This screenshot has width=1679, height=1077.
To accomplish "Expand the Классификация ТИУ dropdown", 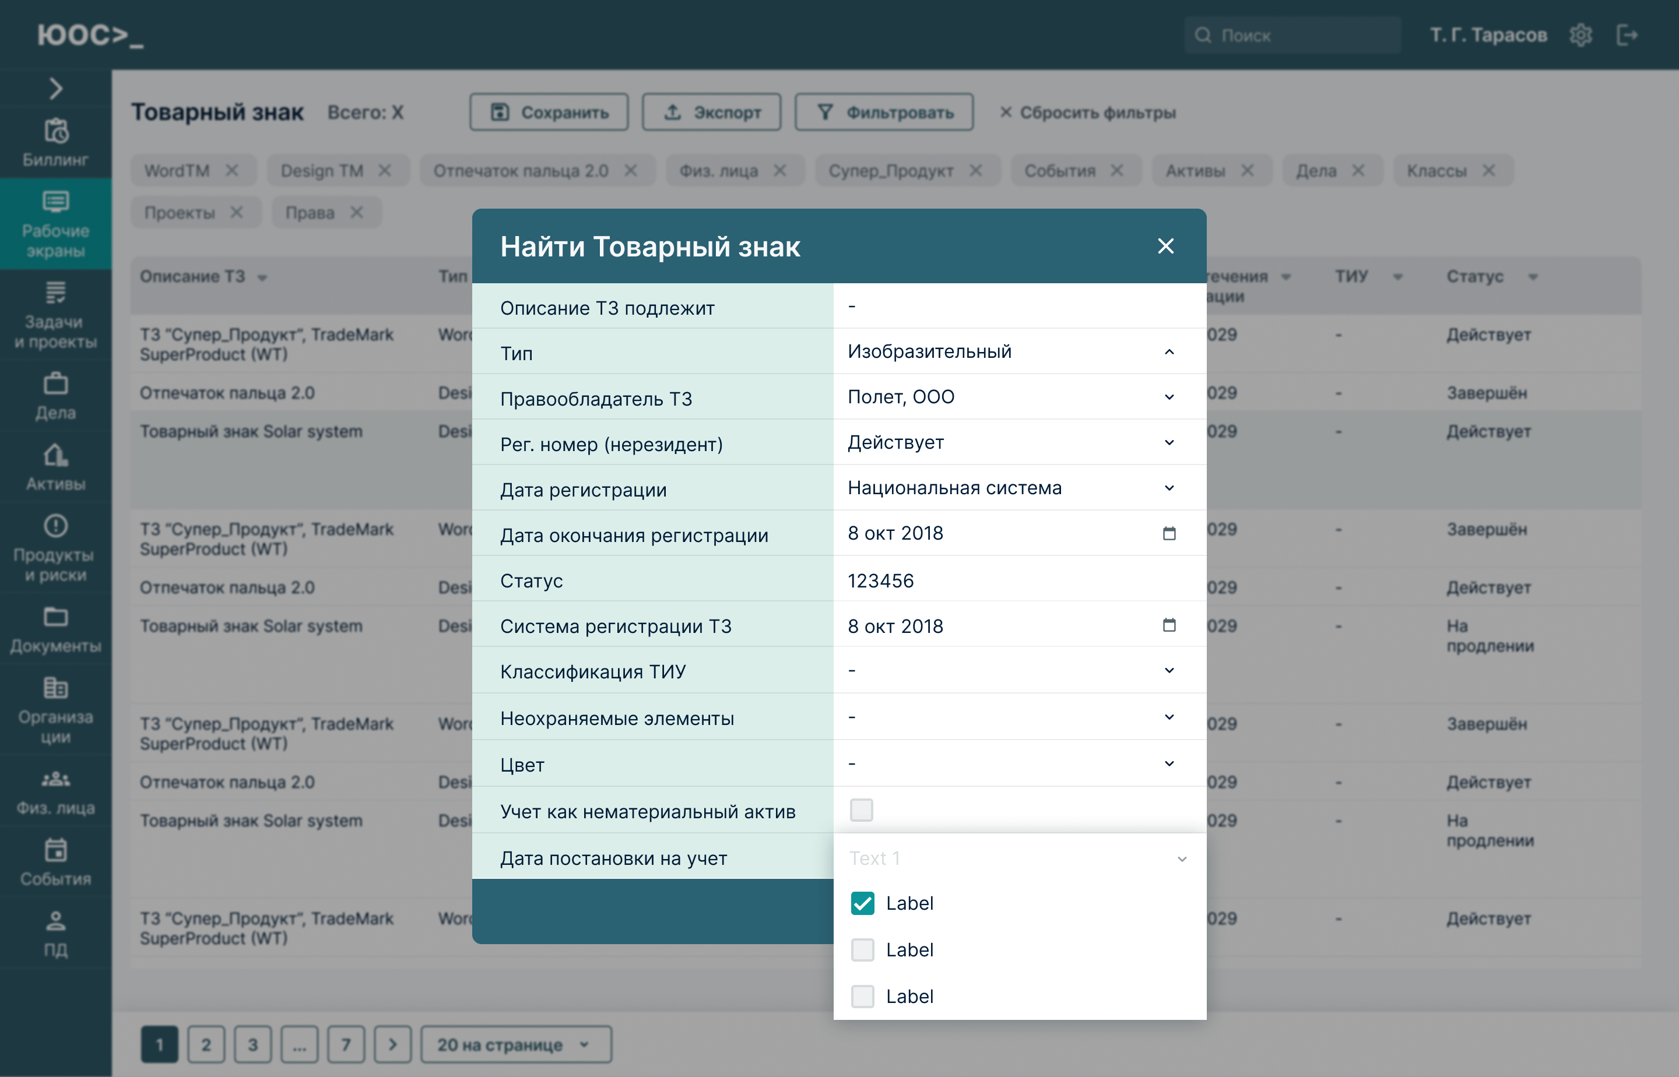I will pos(1168,671).
